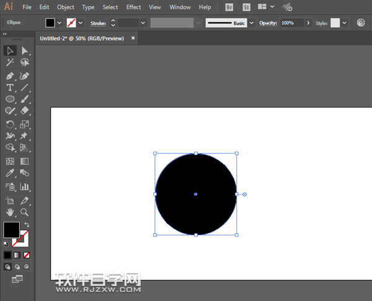The width and height of the screenshot is (372, 301).
Task: Pick the Ellipse tool in toolbar
Action: (10, 99)
